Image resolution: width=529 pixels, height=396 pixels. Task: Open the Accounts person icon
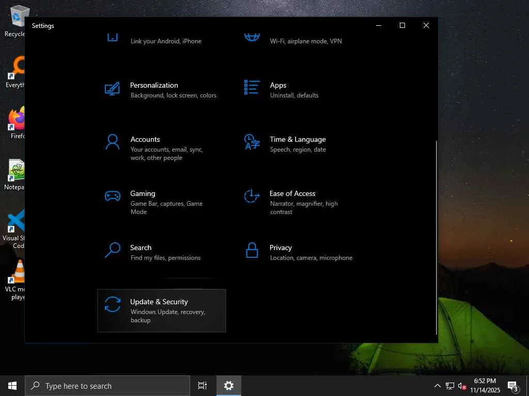pyautogui.click(x=112, y=142)
